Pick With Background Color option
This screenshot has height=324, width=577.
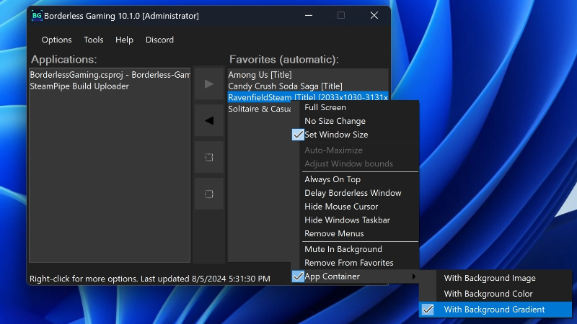488,294
